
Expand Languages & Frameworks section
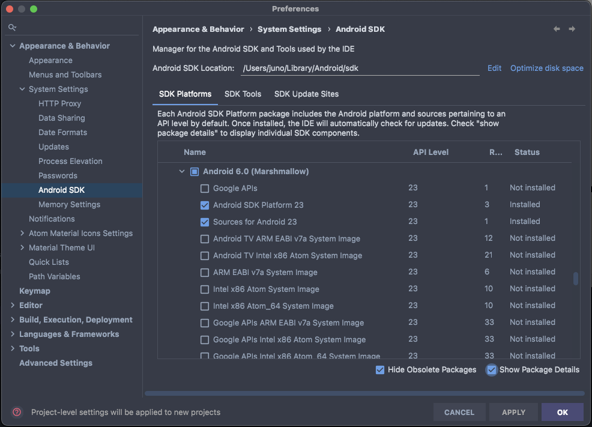pyautogui.click(x=13, y=334)
